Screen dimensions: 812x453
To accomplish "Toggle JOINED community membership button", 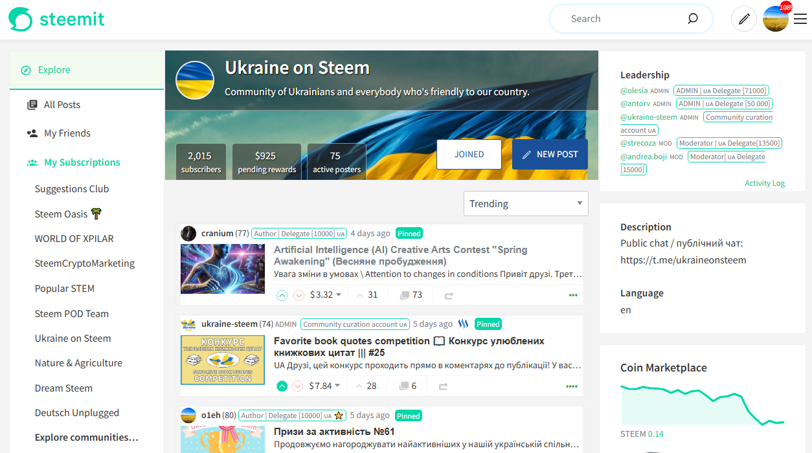I will click(x=469, y=155).
